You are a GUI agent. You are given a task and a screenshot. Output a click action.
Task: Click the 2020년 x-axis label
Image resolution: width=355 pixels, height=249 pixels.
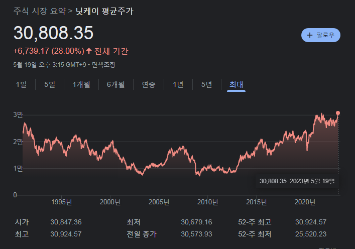(x=305, y=202)
